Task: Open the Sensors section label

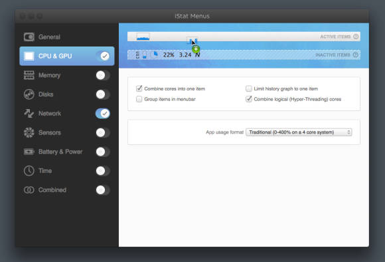Action: pos(50,132)
